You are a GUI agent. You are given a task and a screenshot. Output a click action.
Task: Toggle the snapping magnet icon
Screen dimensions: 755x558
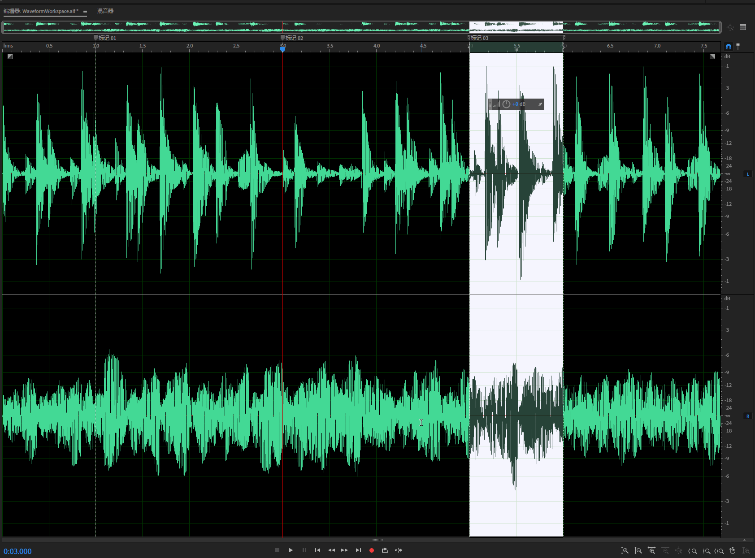[x=728, y=46]
